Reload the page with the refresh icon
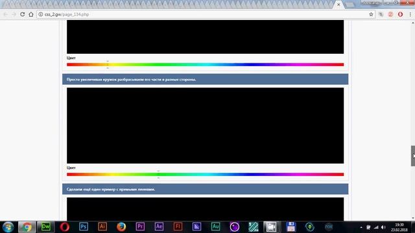The height and width of the screenshot is (233, 415). (23, 14)
